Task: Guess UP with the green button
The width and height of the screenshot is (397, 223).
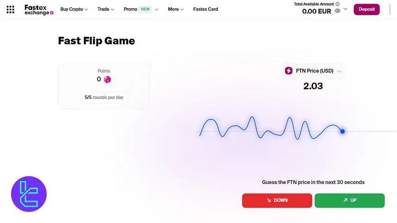Action: point(349,200)
